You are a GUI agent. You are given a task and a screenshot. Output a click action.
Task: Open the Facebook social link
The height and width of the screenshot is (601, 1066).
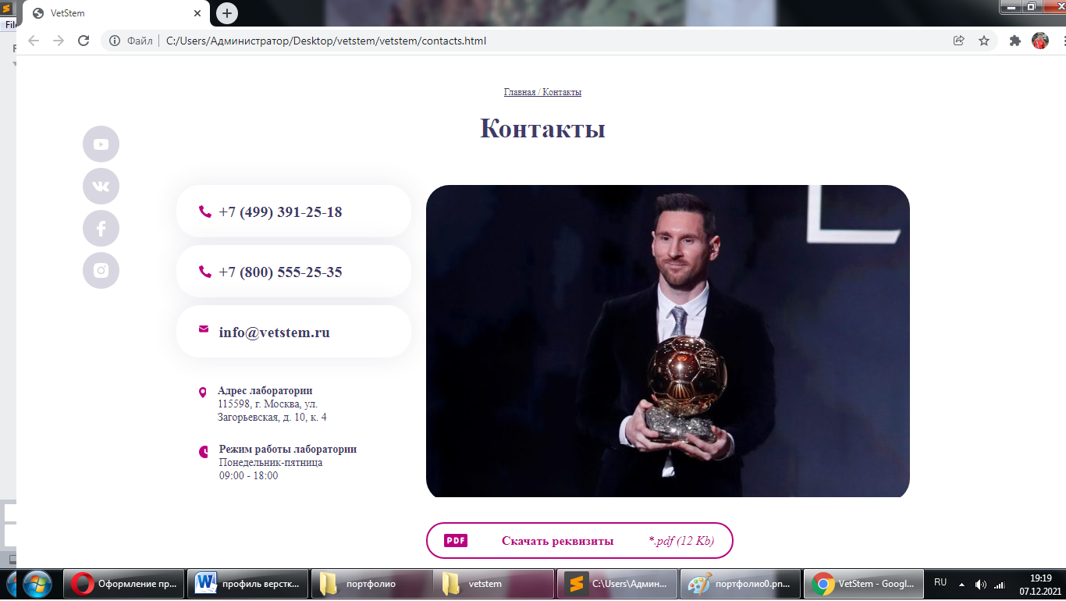click(101, 229)
